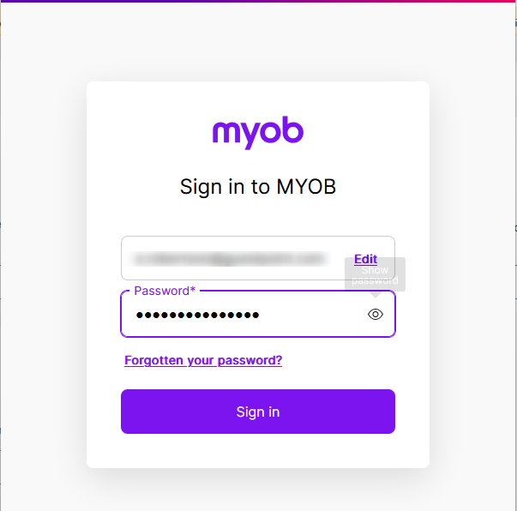Click the Password* floating label
The height and width of the screenshot is (511, 517).
click(x=165, y=291)
